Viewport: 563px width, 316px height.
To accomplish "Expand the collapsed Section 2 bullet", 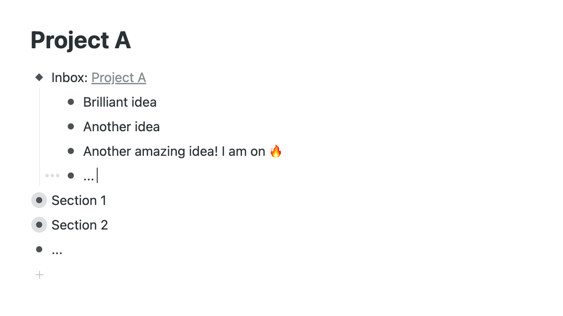I will (39, 225).
